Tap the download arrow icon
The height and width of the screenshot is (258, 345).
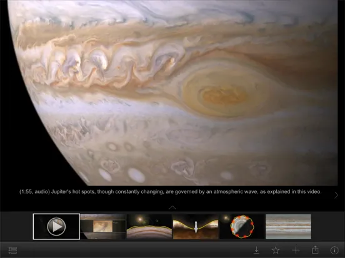pyautogui.click(x=256, y=250)
